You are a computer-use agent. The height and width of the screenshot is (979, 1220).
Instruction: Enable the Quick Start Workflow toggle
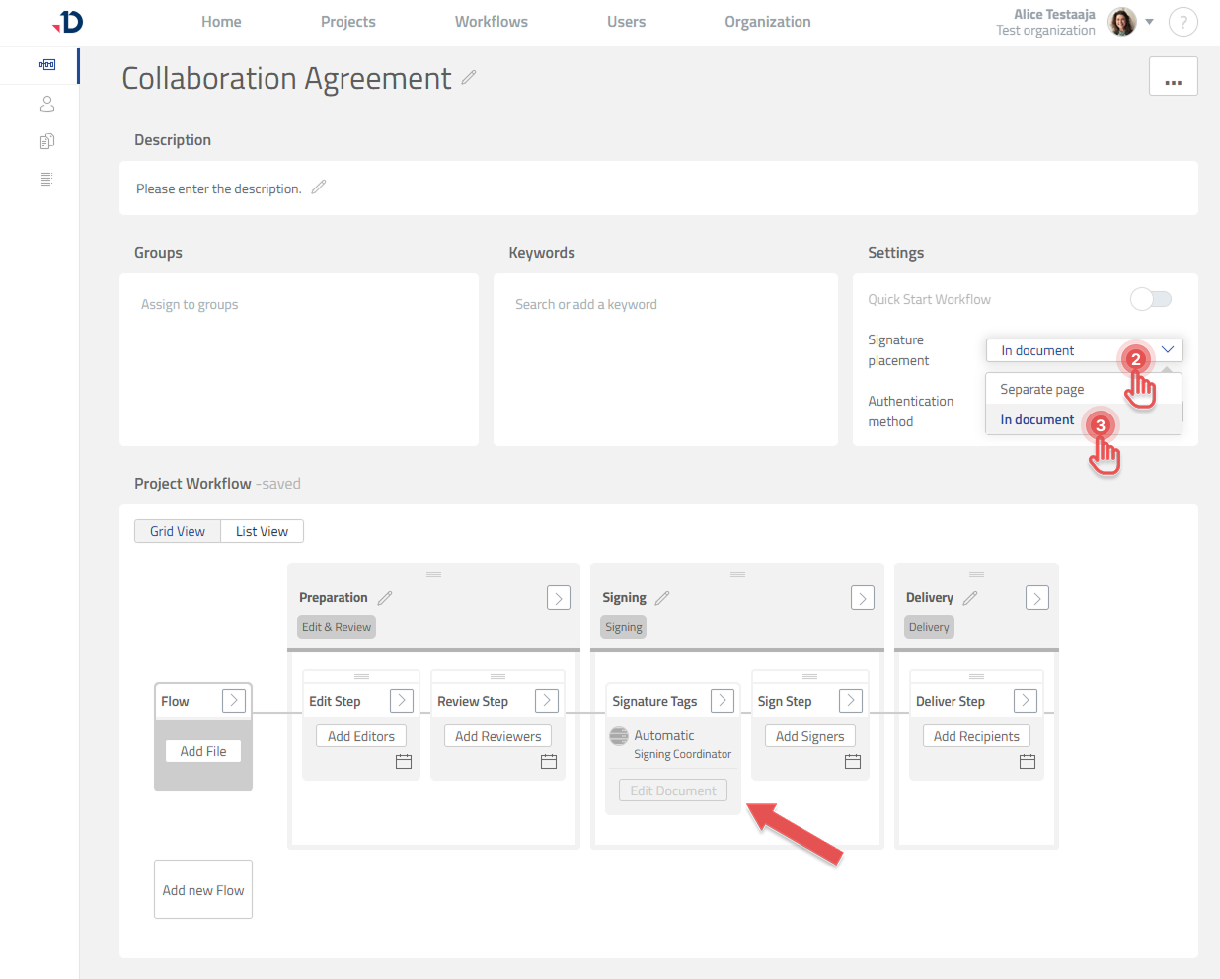(1150, 299)
